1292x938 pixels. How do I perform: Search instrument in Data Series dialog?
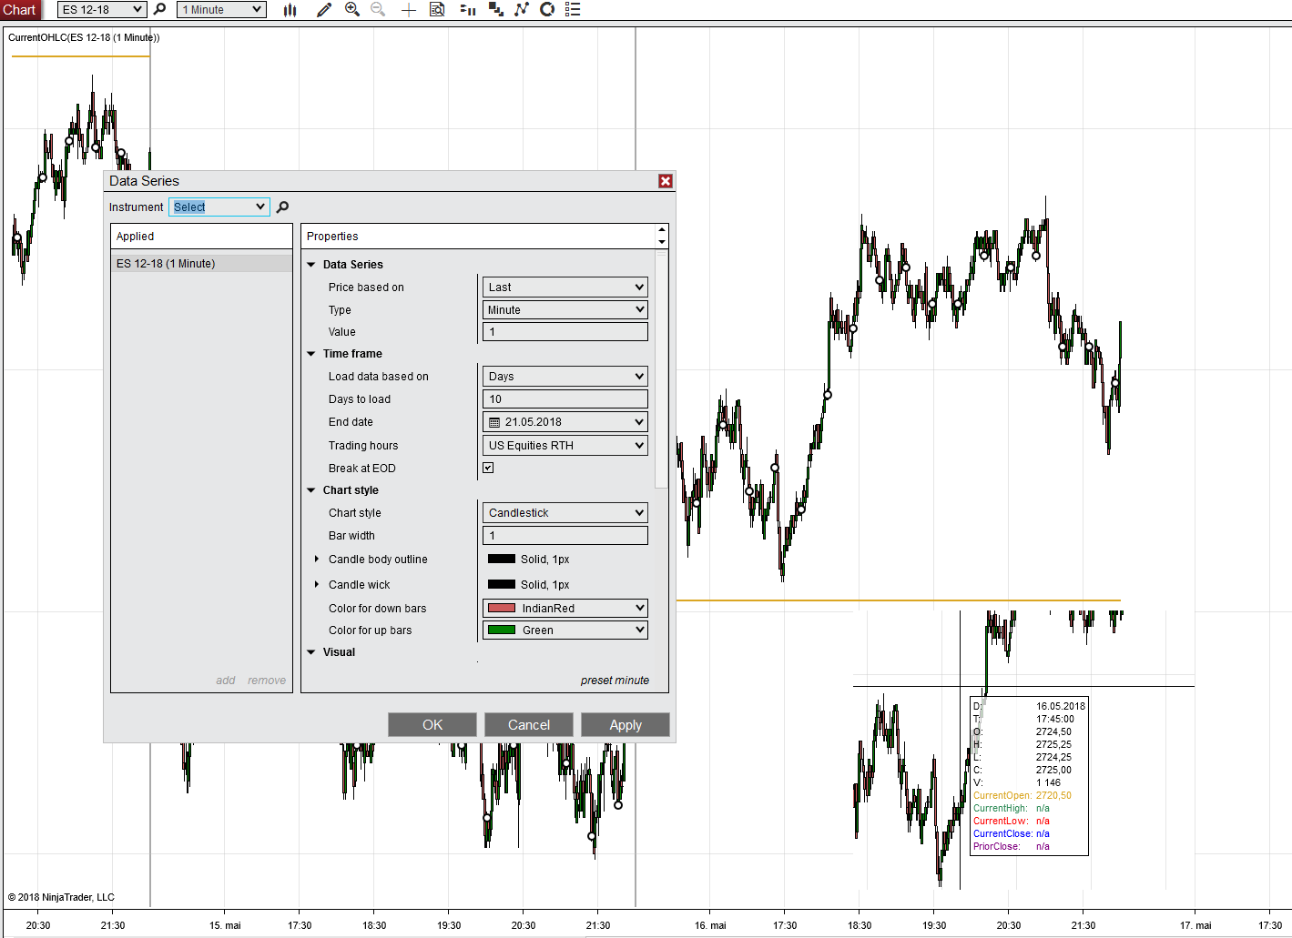(283, 207)
